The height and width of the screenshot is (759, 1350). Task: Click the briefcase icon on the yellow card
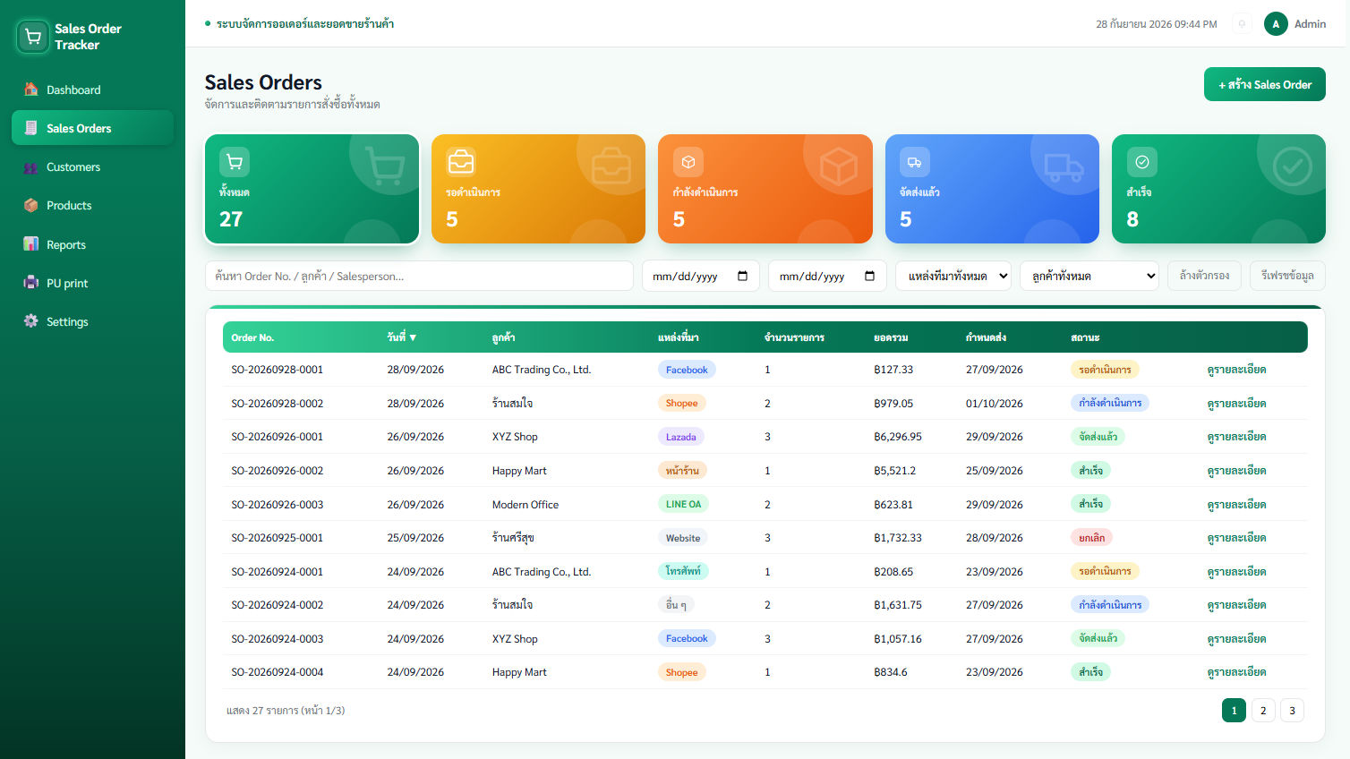[461, 162]
